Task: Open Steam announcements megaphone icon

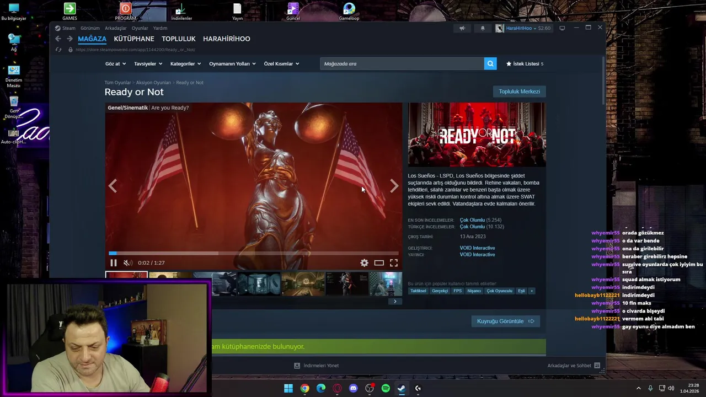Action: point(462,28)
